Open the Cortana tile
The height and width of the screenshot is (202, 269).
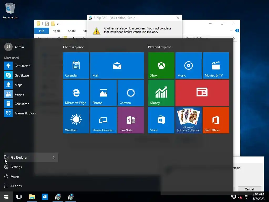[x=131, y=93]
